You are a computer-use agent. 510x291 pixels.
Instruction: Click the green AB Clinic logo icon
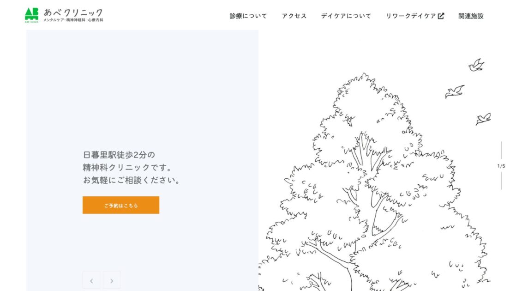pyautogui.click(x=31, y=15)
